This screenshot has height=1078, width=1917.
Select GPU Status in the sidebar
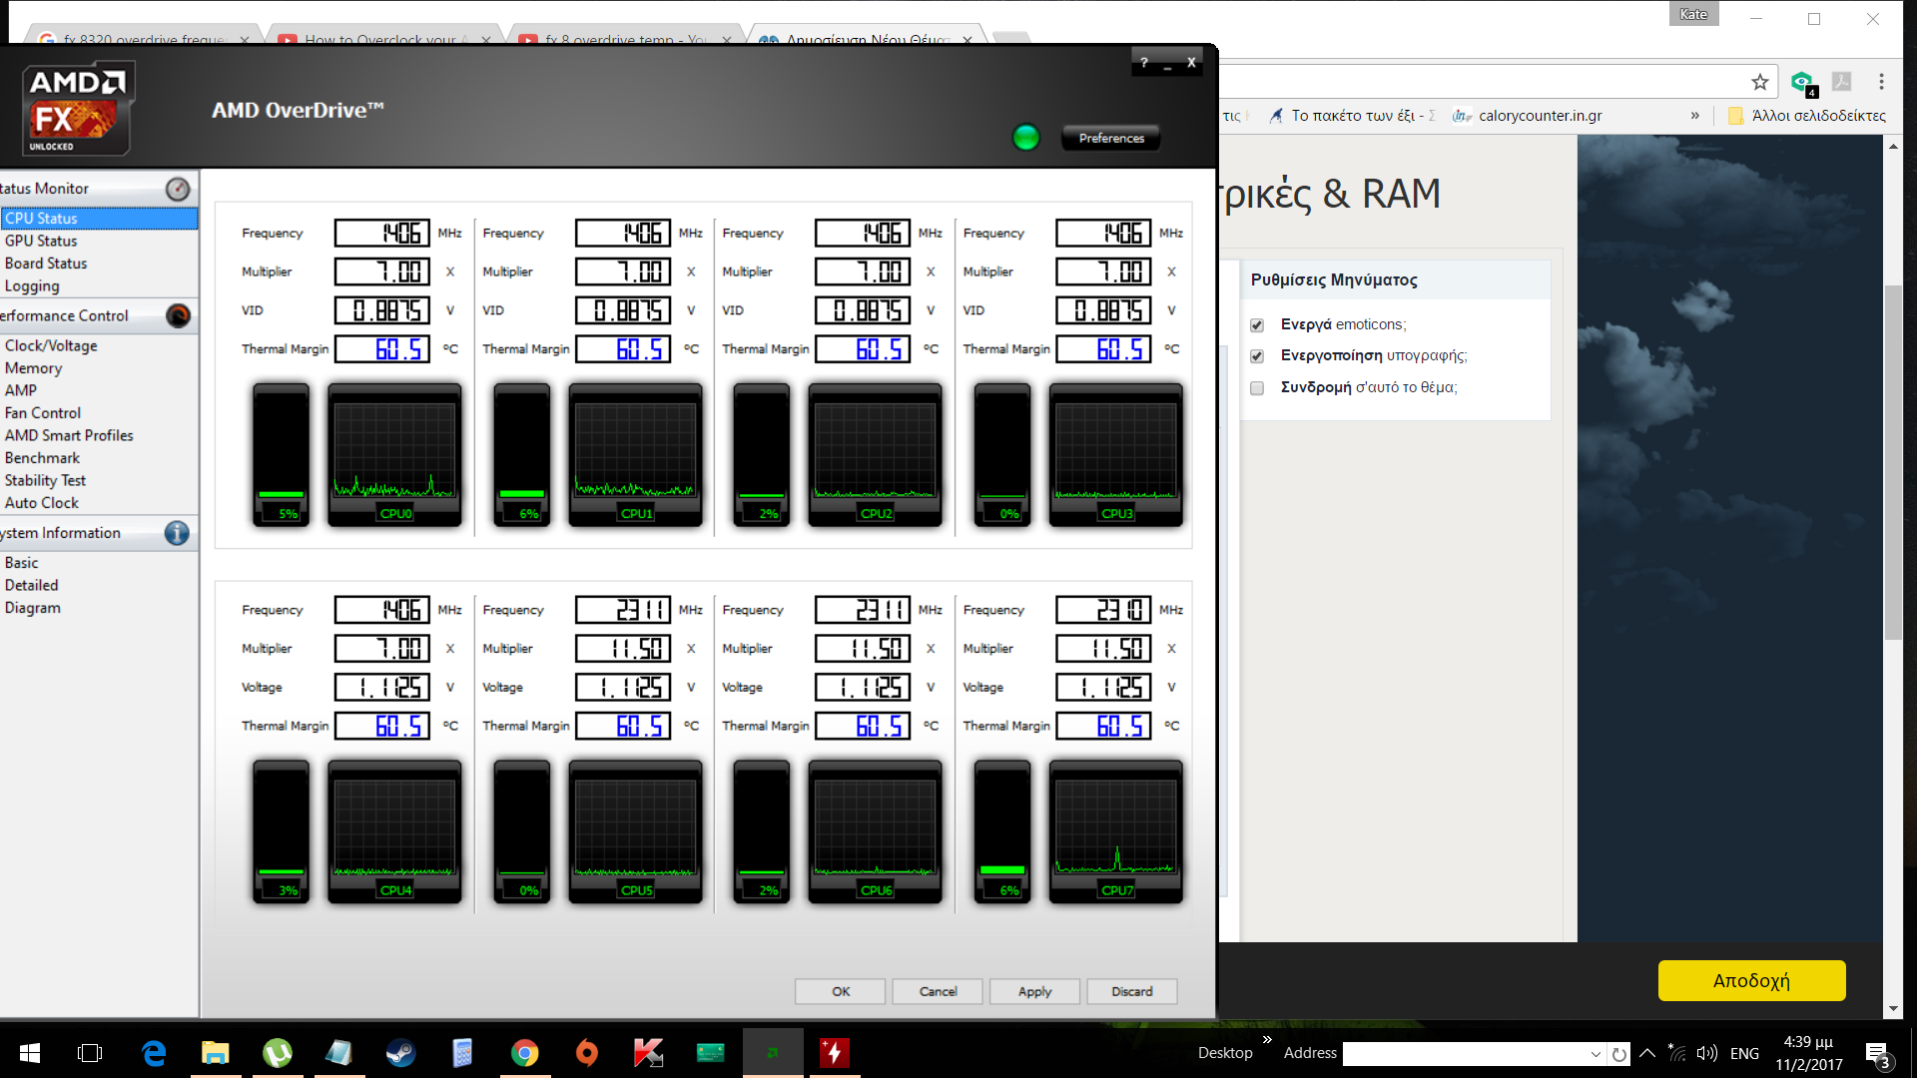pyautogui.click(x=41, y=242)
